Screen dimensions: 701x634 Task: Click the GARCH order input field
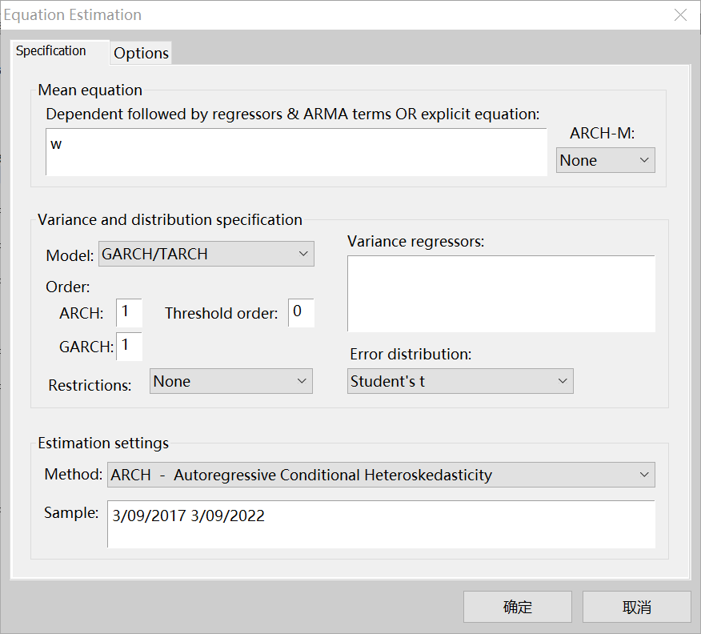coord(129,346)
